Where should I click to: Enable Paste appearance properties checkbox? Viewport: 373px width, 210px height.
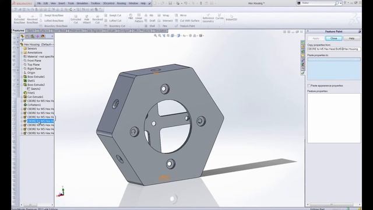309,86
